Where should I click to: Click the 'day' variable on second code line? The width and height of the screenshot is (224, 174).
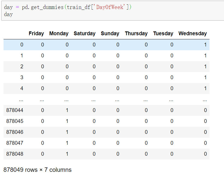(8, 14)
